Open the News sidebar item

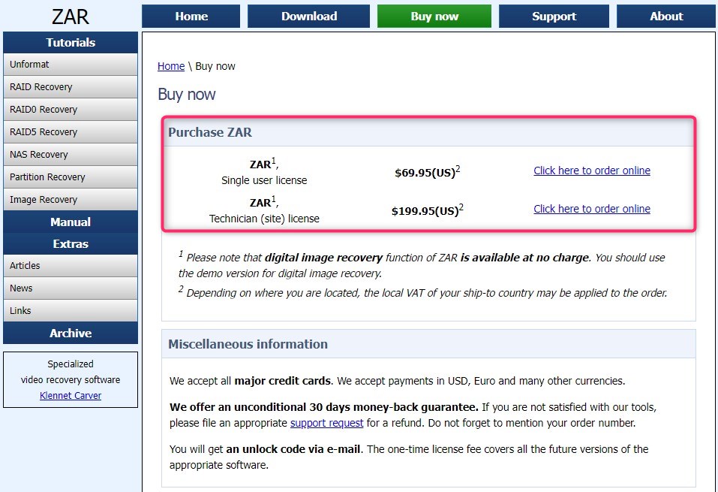71,288
